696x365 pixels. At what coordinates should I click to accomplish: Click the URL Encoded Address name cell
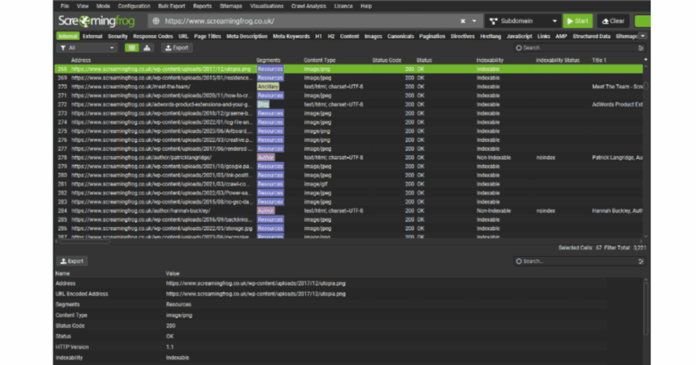coord(82,294)
